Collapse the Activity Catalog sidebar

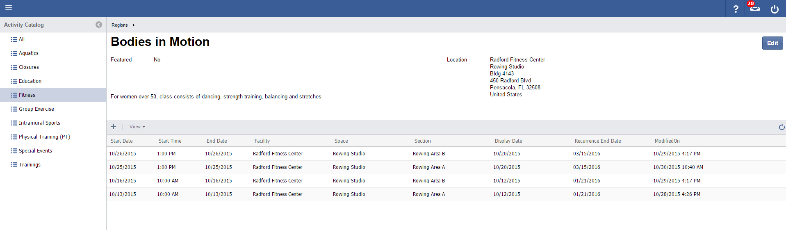pos(99,25)
